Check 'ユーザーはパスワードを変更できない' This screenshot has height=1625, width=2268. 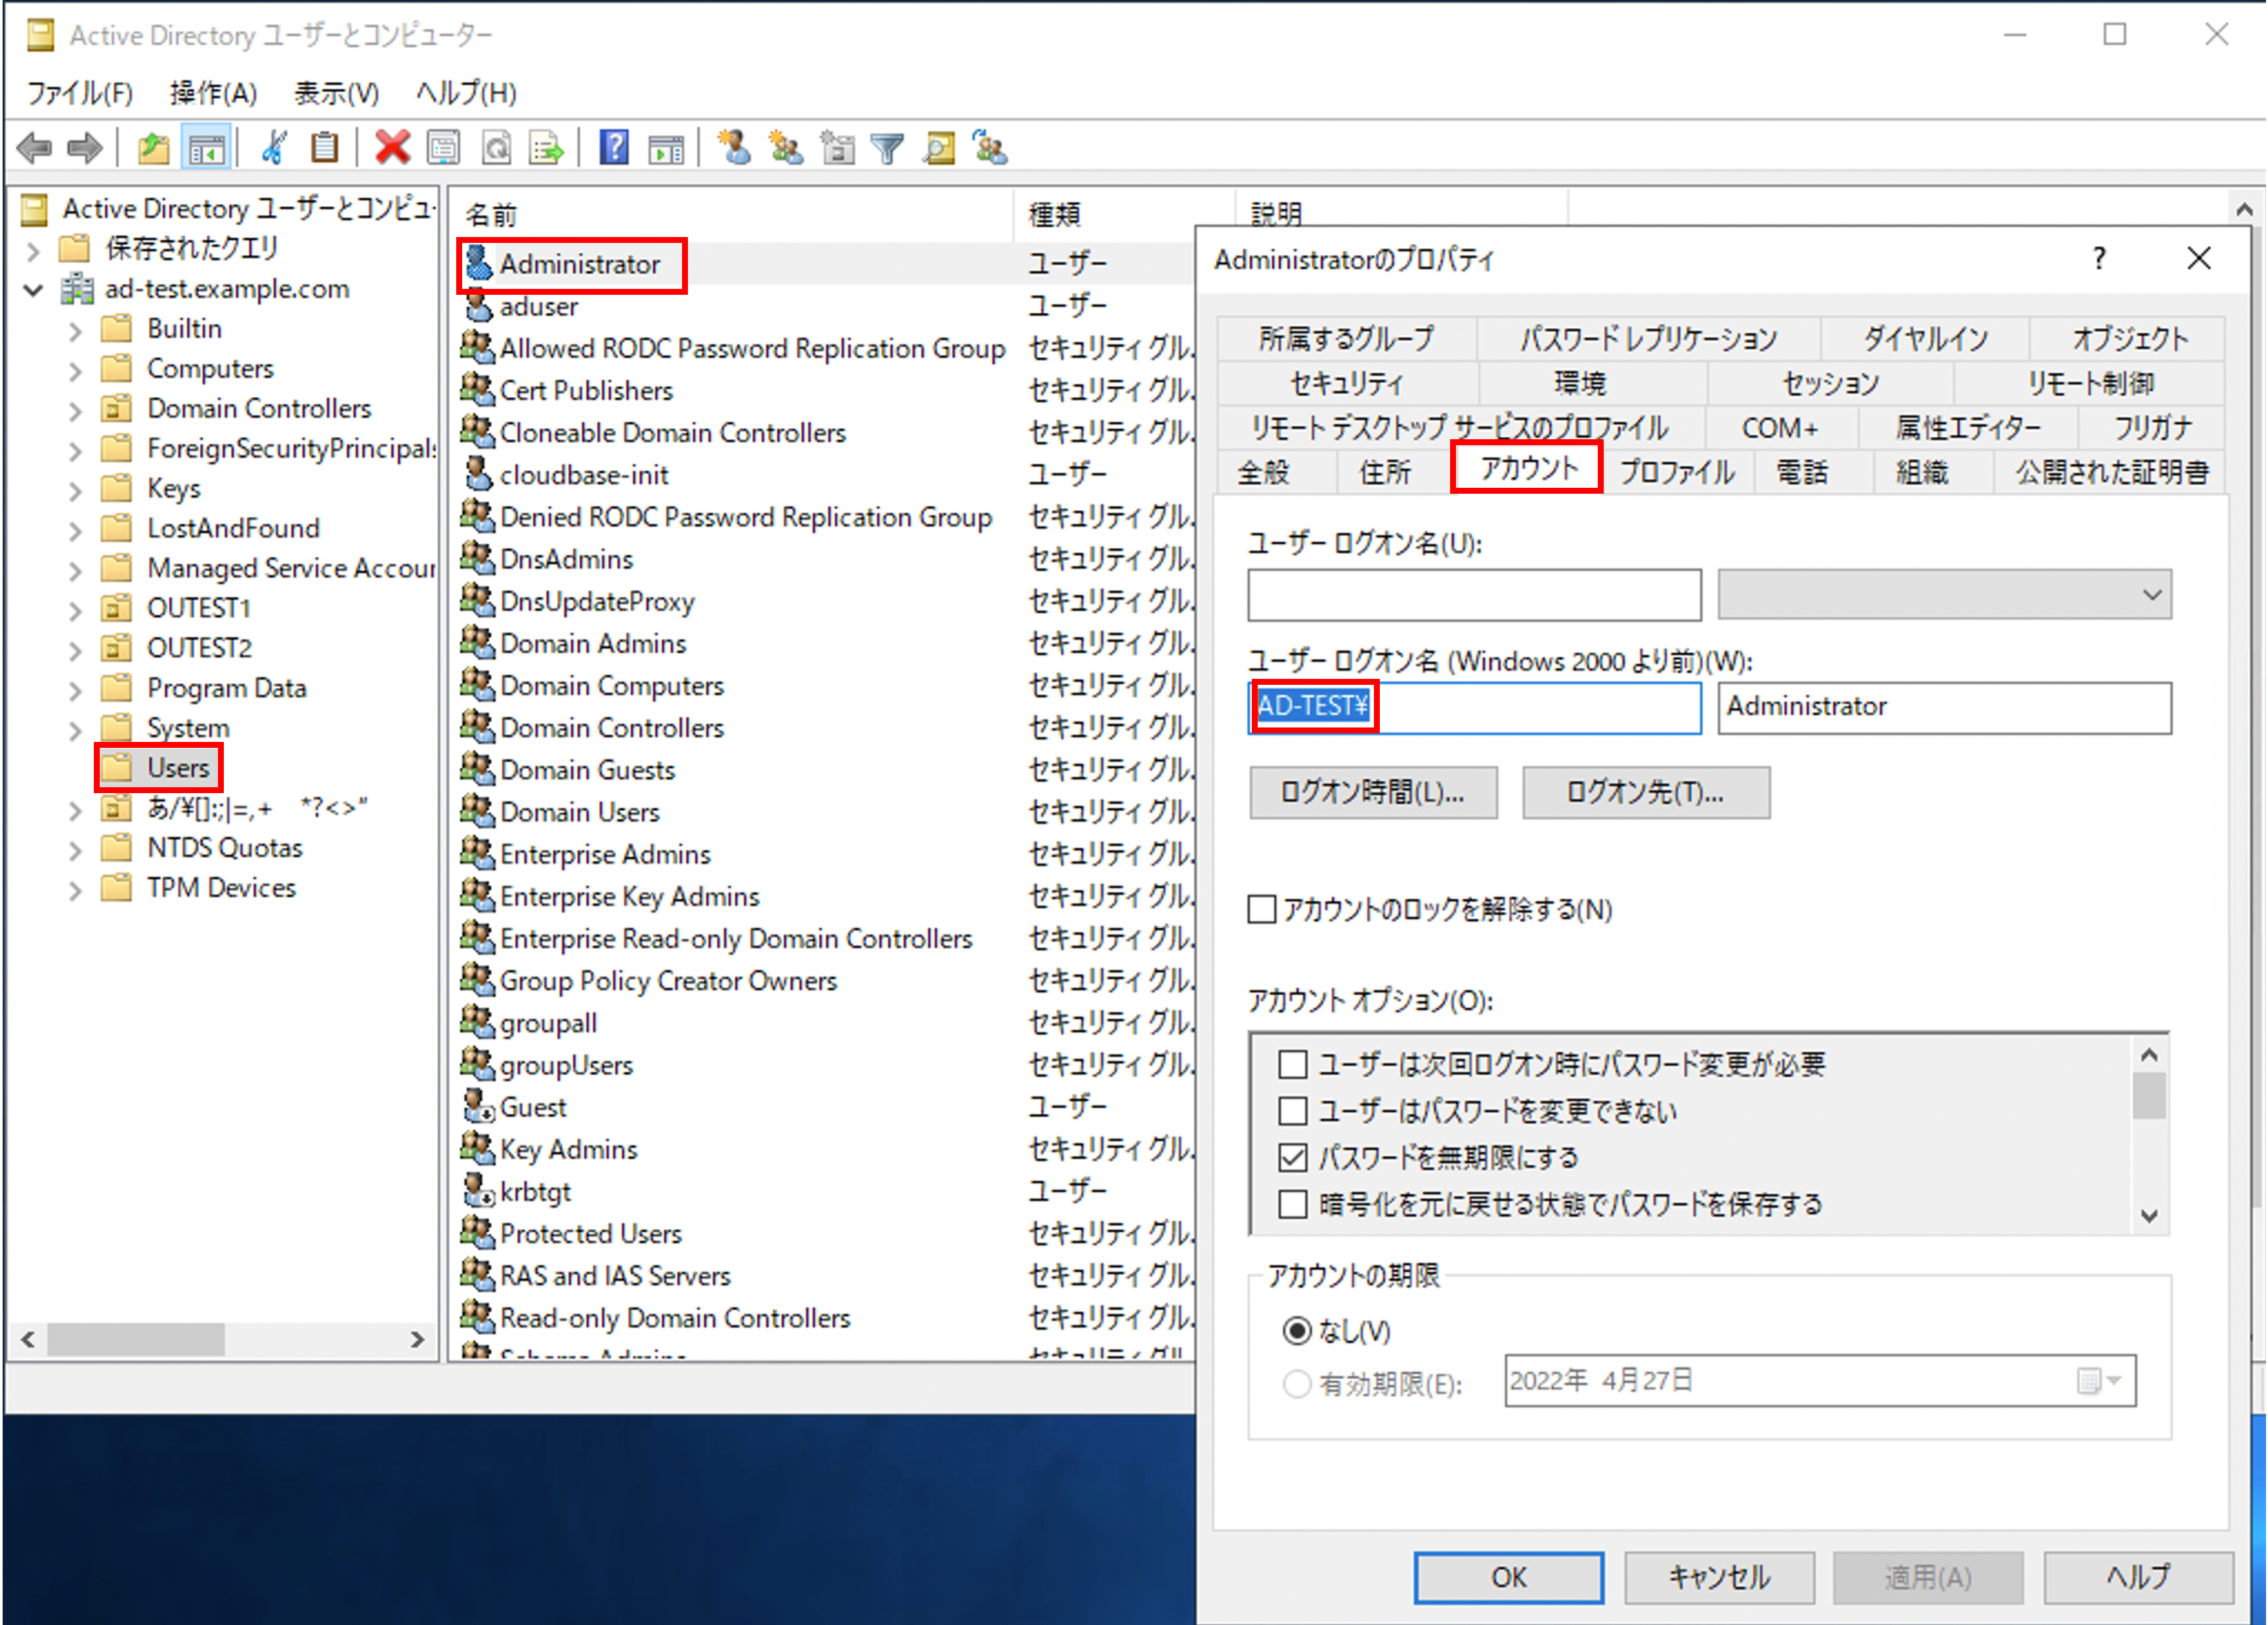1293,1111
